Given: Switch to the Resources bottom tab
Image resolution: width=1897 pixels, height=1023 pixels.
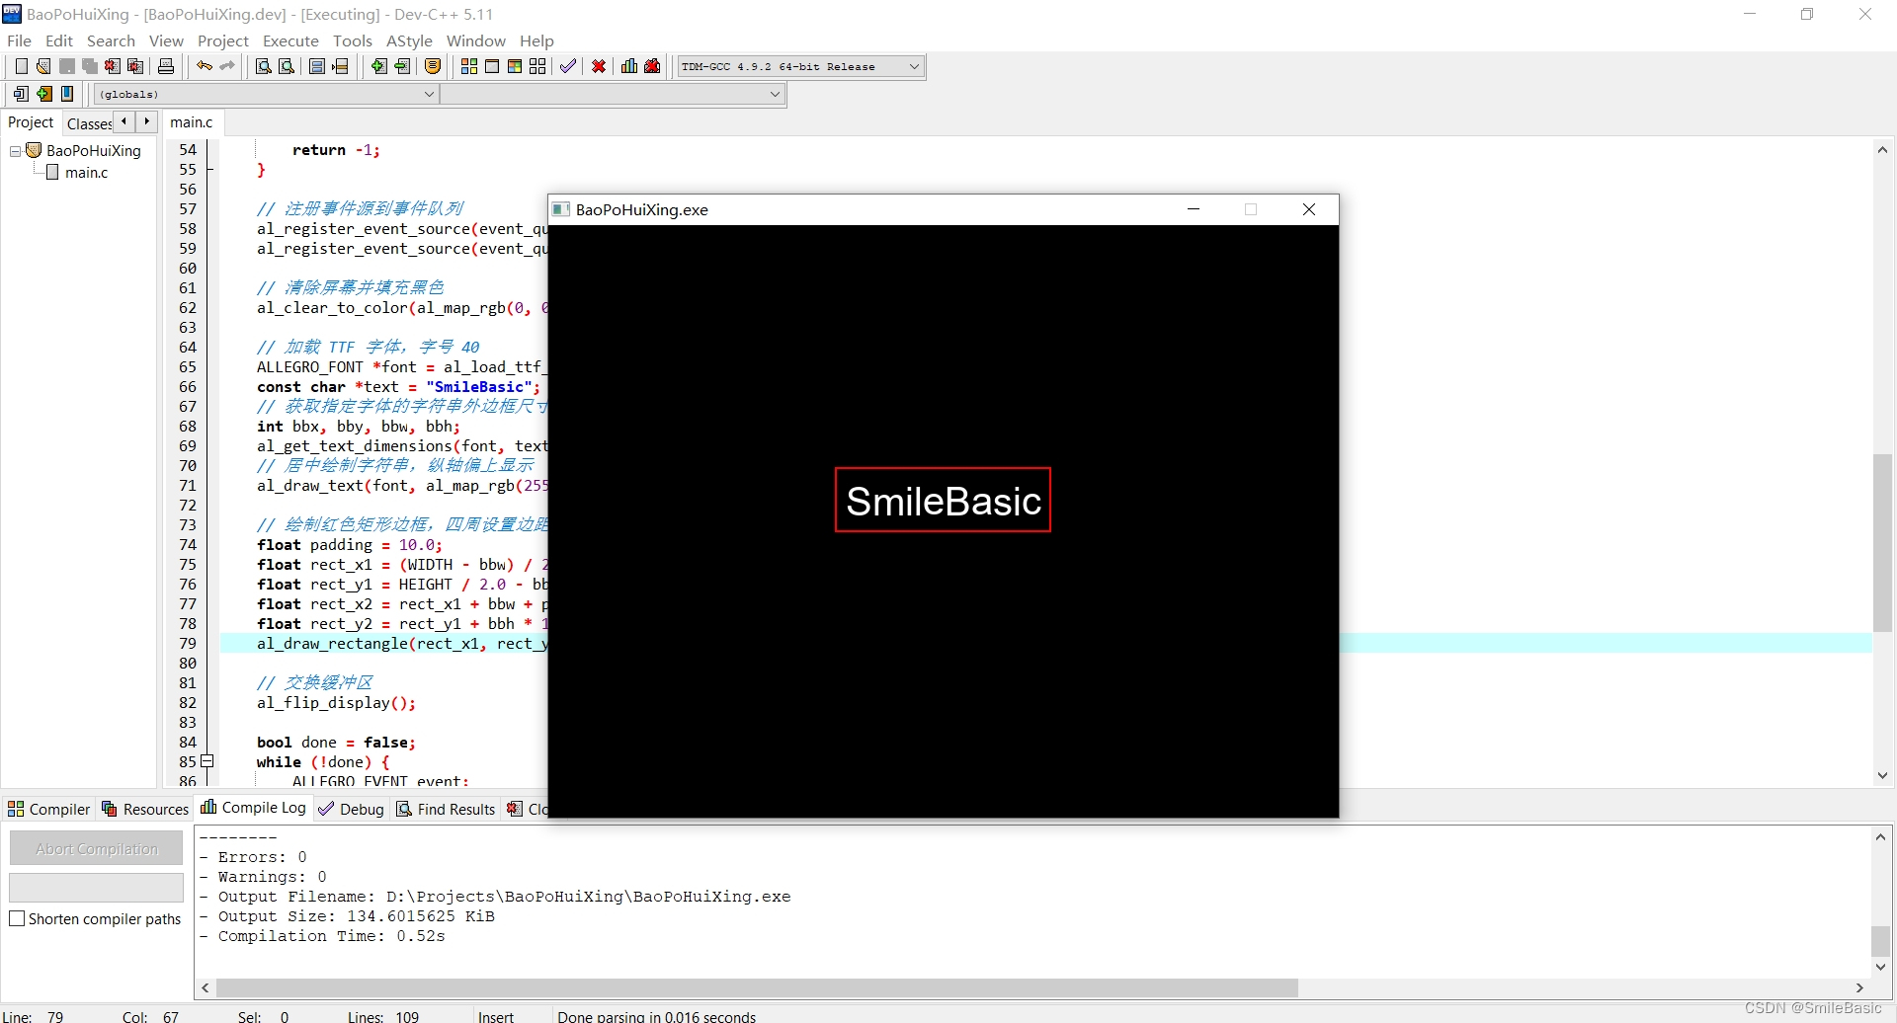Looking at the screenshot, I should (x=145, y=809).
